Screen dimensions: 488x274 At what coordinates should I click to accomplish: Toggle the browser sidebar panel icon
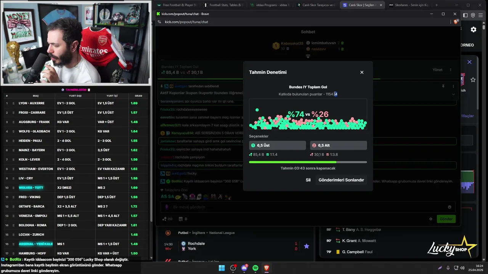tap(466, 15)
